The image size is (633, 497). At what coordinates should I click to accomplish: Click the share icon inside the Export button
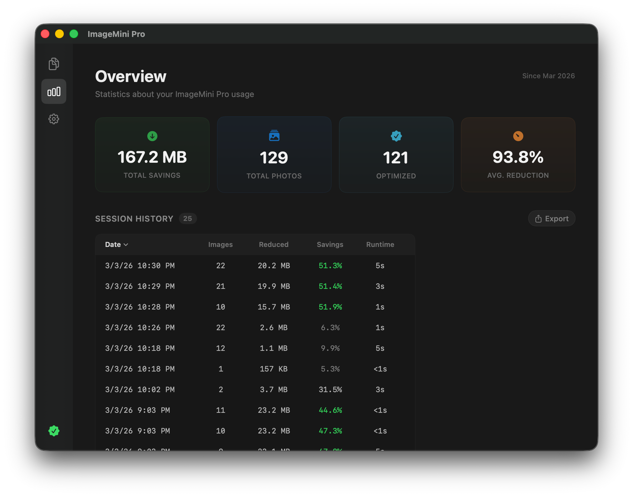tap(539, 218)
